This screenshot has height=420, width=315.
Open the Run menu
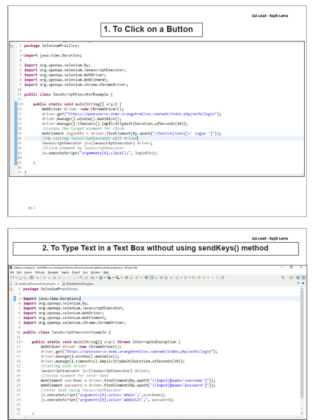85,272
